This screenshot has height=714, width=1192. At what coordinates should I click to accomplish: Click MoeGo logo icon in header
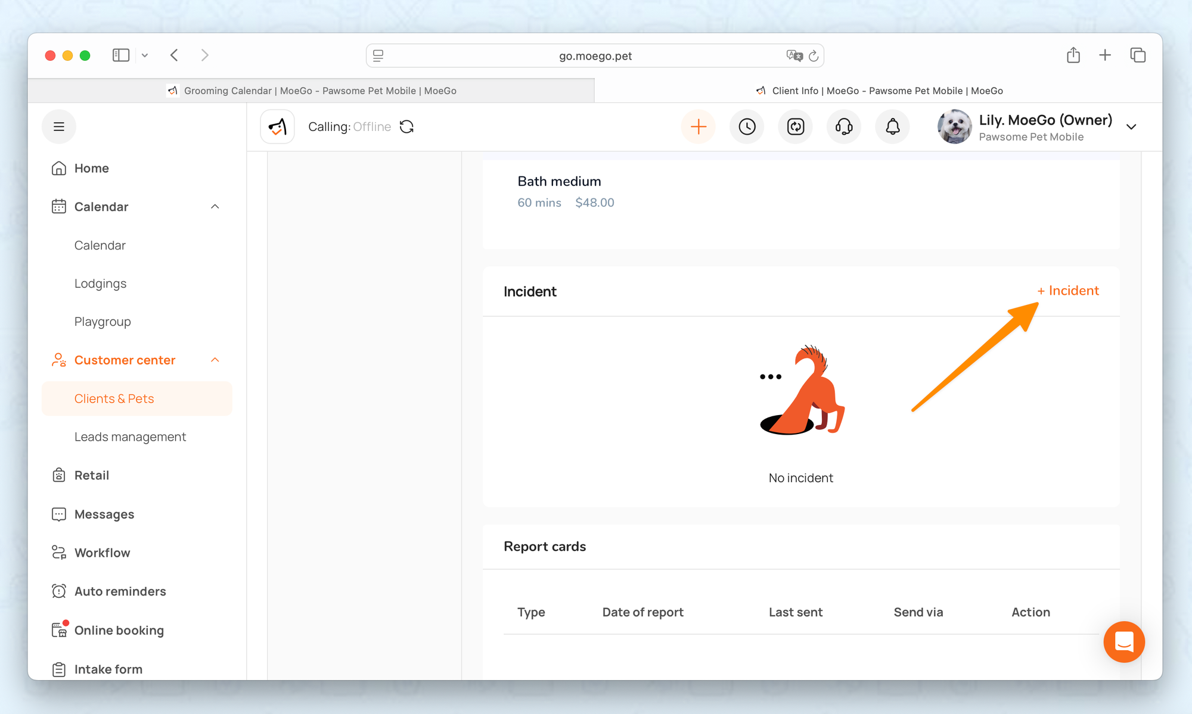click(278, 127)
